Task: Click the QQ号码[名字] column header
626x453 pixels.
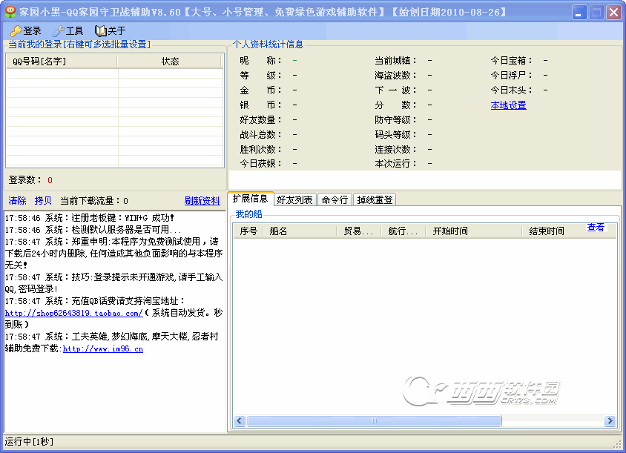Action: click(x=62, y=61)
